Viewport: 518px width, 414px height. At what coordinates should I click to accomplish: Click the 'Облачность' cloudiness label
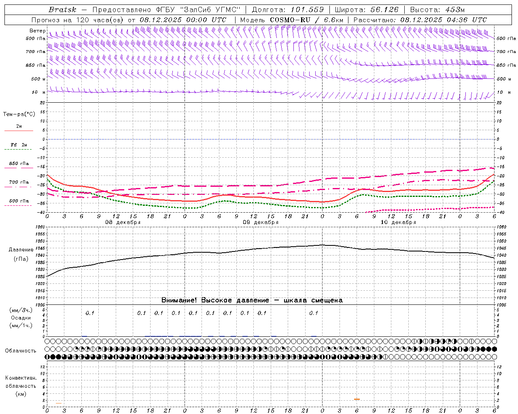pos(21,351)
